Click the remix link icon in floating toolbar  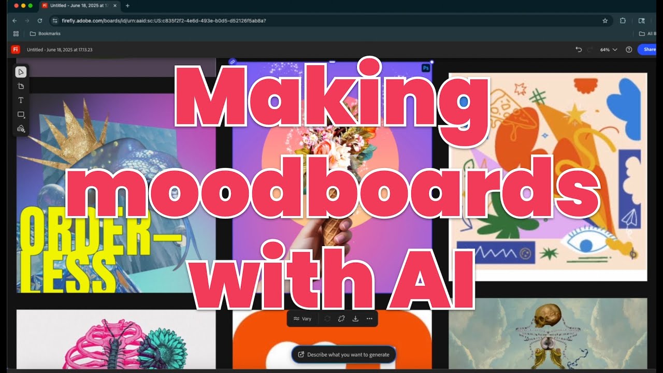tap(341, 319)
